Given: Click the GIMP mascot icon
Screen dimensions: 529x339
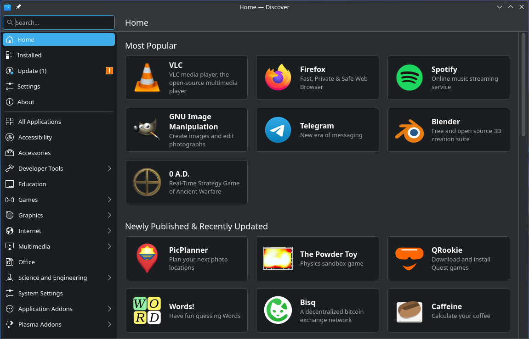Looking at the screenshot, I should (147, 130).
